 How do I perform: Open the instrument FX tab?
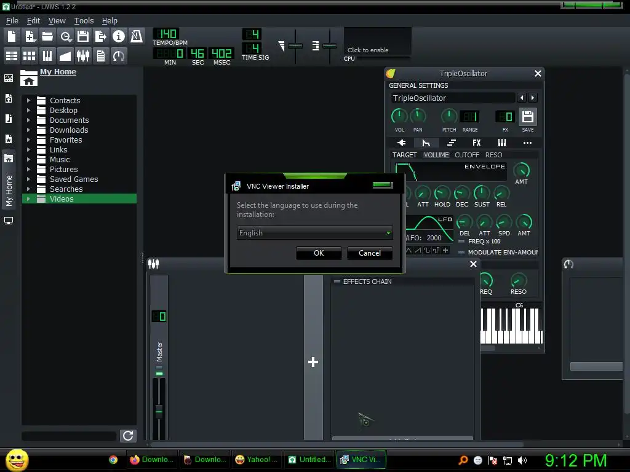[x=477, y=143]
